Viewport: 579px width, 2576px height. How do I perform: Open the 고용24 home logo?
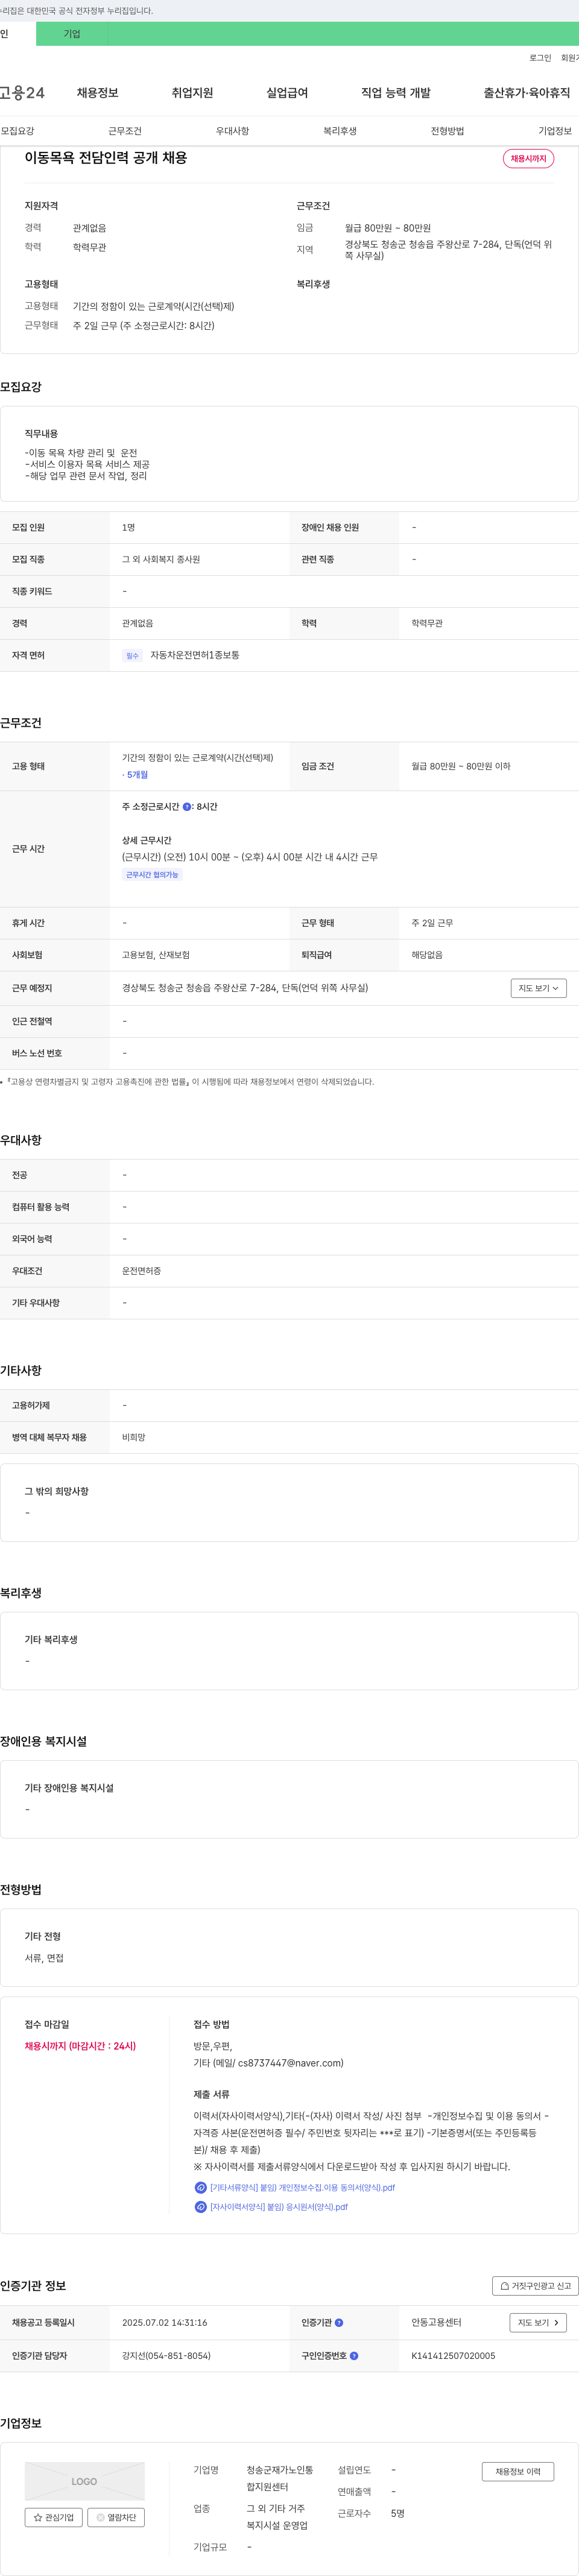click(22, 93)
